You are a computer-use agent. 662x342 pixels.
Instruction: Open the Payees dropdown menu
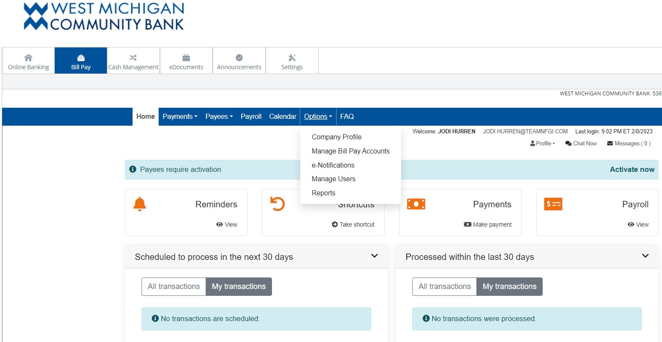[x=219, y=117]
